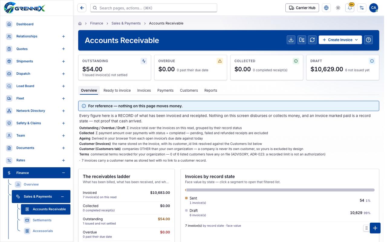387x242 pixels.
Task: Collapse the Sales & Payments submenu
Action: click(x=62, y=197)
